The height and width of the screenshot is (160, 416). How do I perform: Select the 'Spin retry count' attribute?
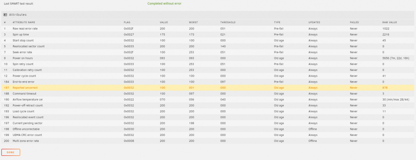coord(23,64)
